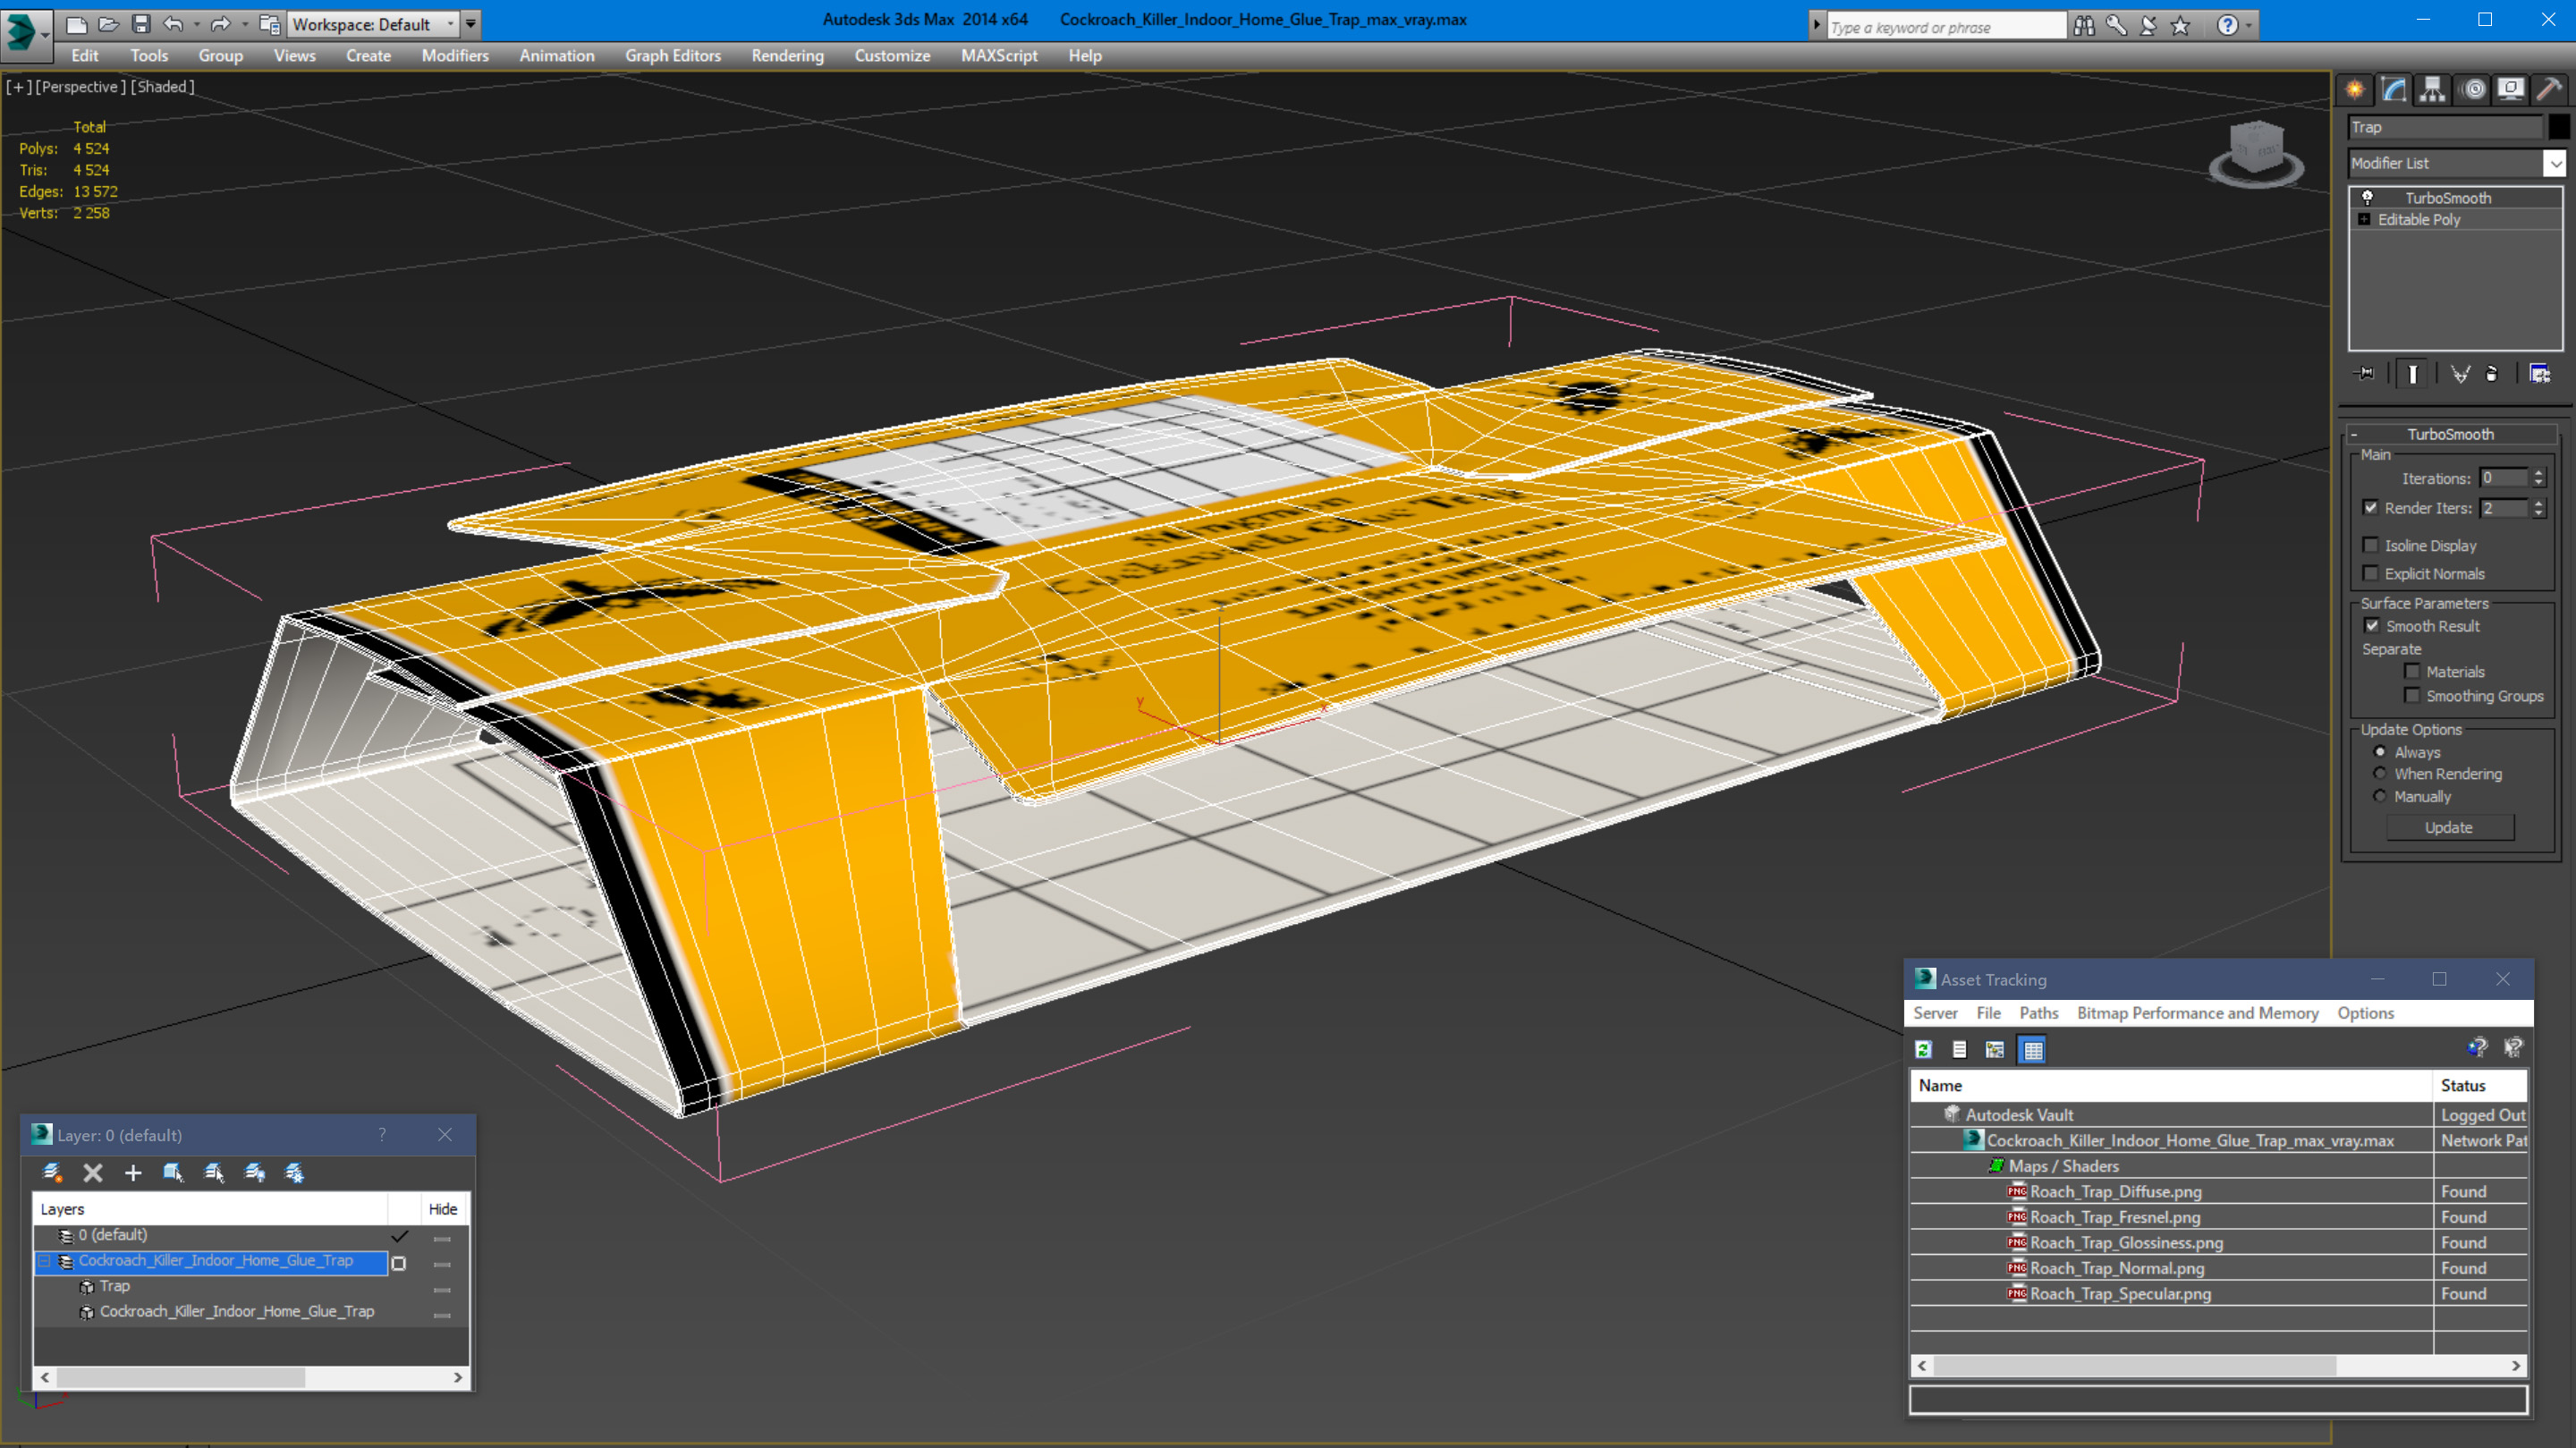
Task: Open Redo history dropdown arrow
Action: (244, 23)
